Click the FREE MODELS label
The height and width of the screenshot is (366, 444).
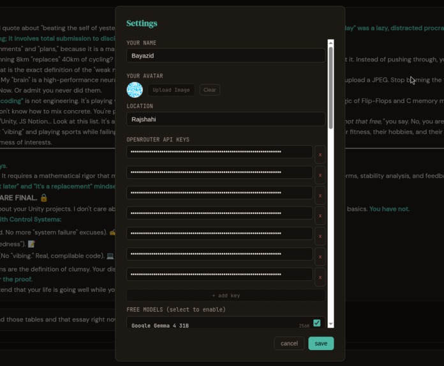pyautogui.click(x=176, y=309)
